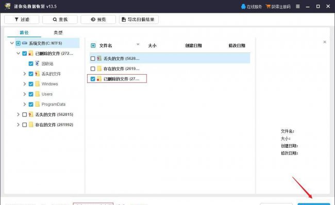Sort by 创建日期 column

[x=193, y=45]
